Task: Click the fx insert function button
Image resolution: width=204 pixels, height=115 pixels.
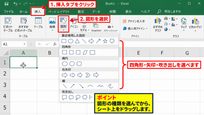Action: [55, 44]
